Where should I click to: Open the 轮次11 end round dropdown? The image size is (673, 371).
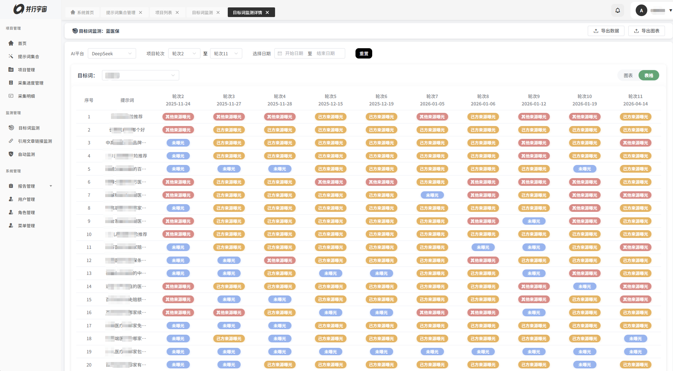coord(226,54)
